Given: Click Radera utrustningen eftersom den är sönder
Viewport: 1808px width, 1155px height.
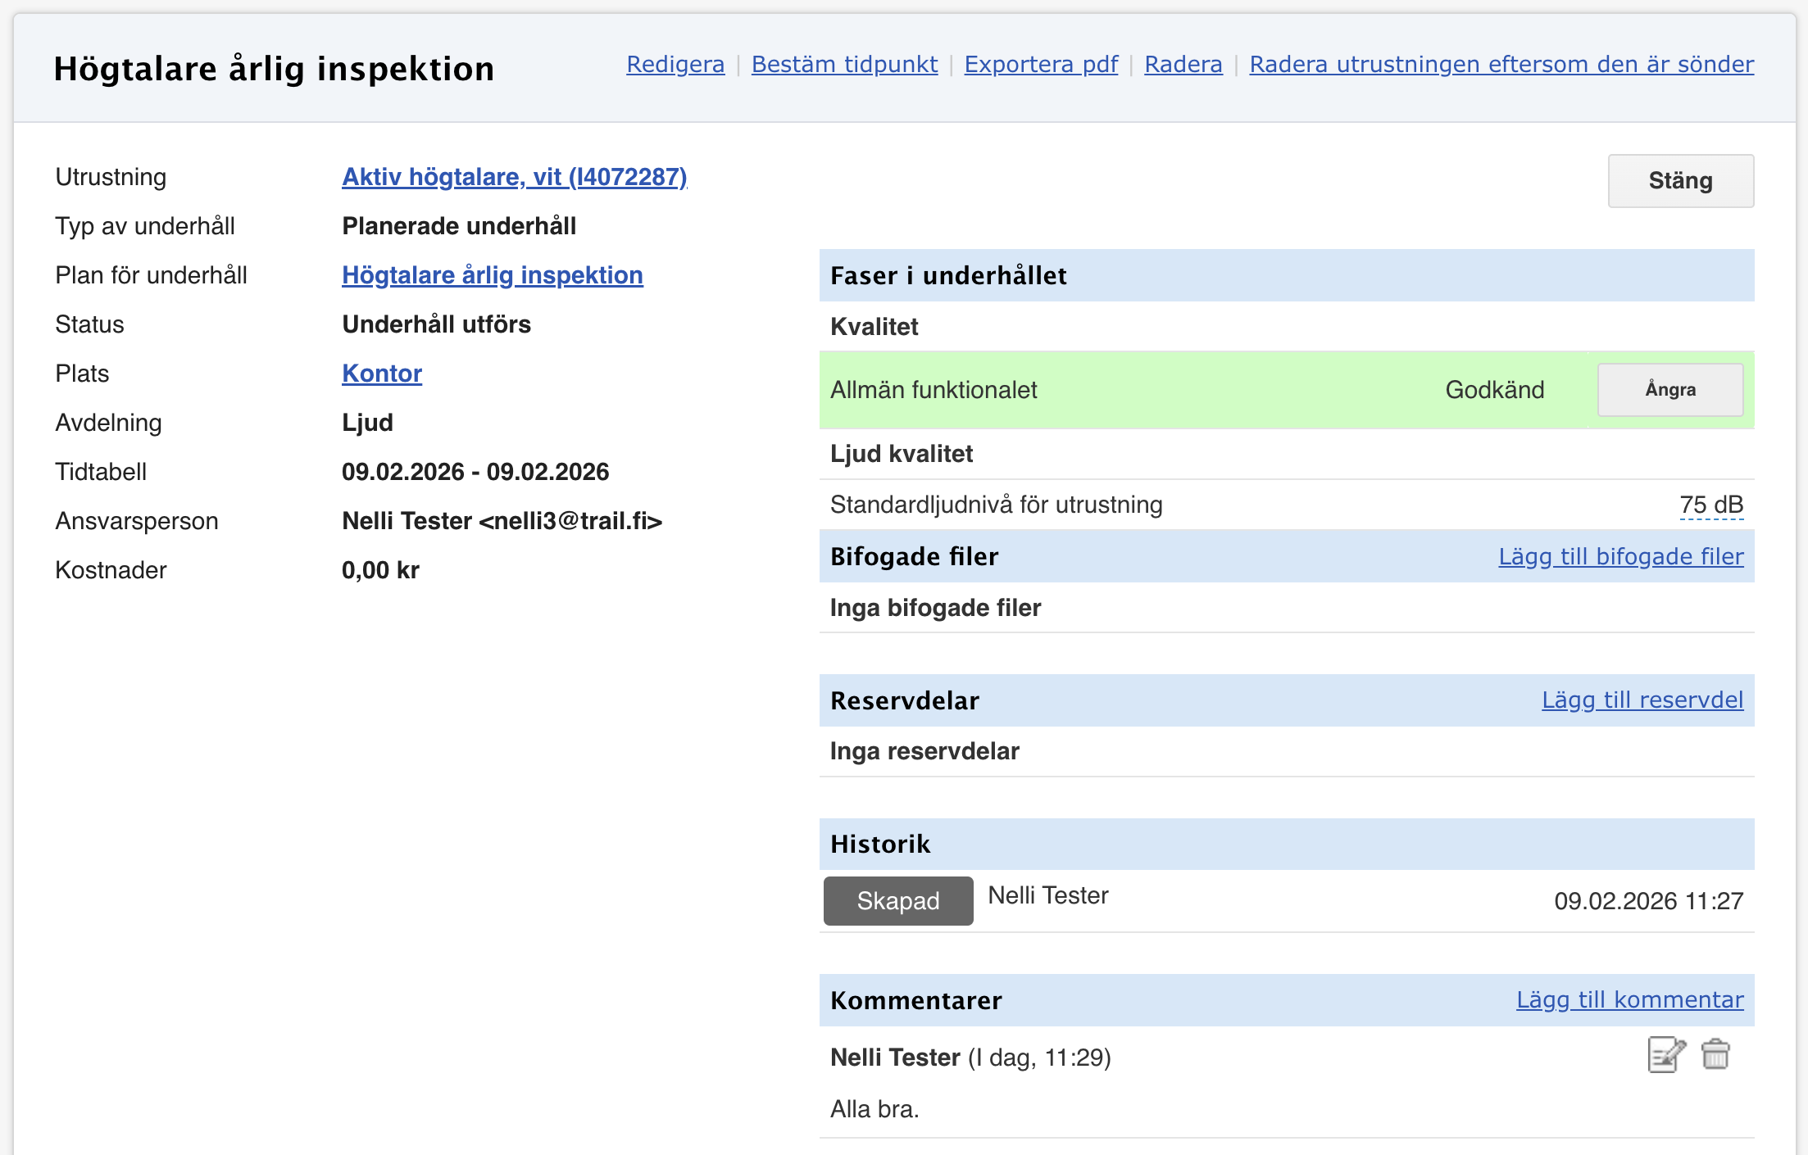Looking at the screenshot, I should (x=1501, y=64).
